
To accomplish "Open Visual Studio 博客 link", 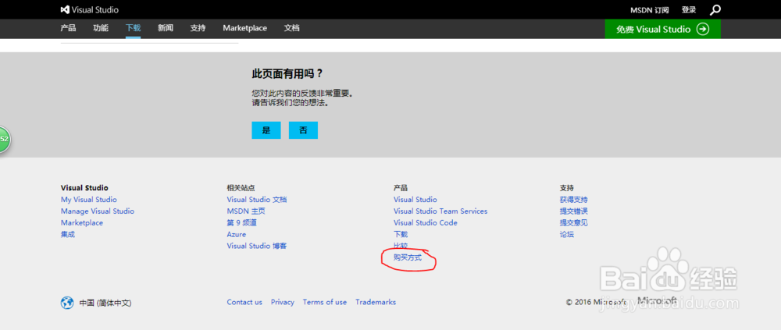I will (x=256, y=246).
